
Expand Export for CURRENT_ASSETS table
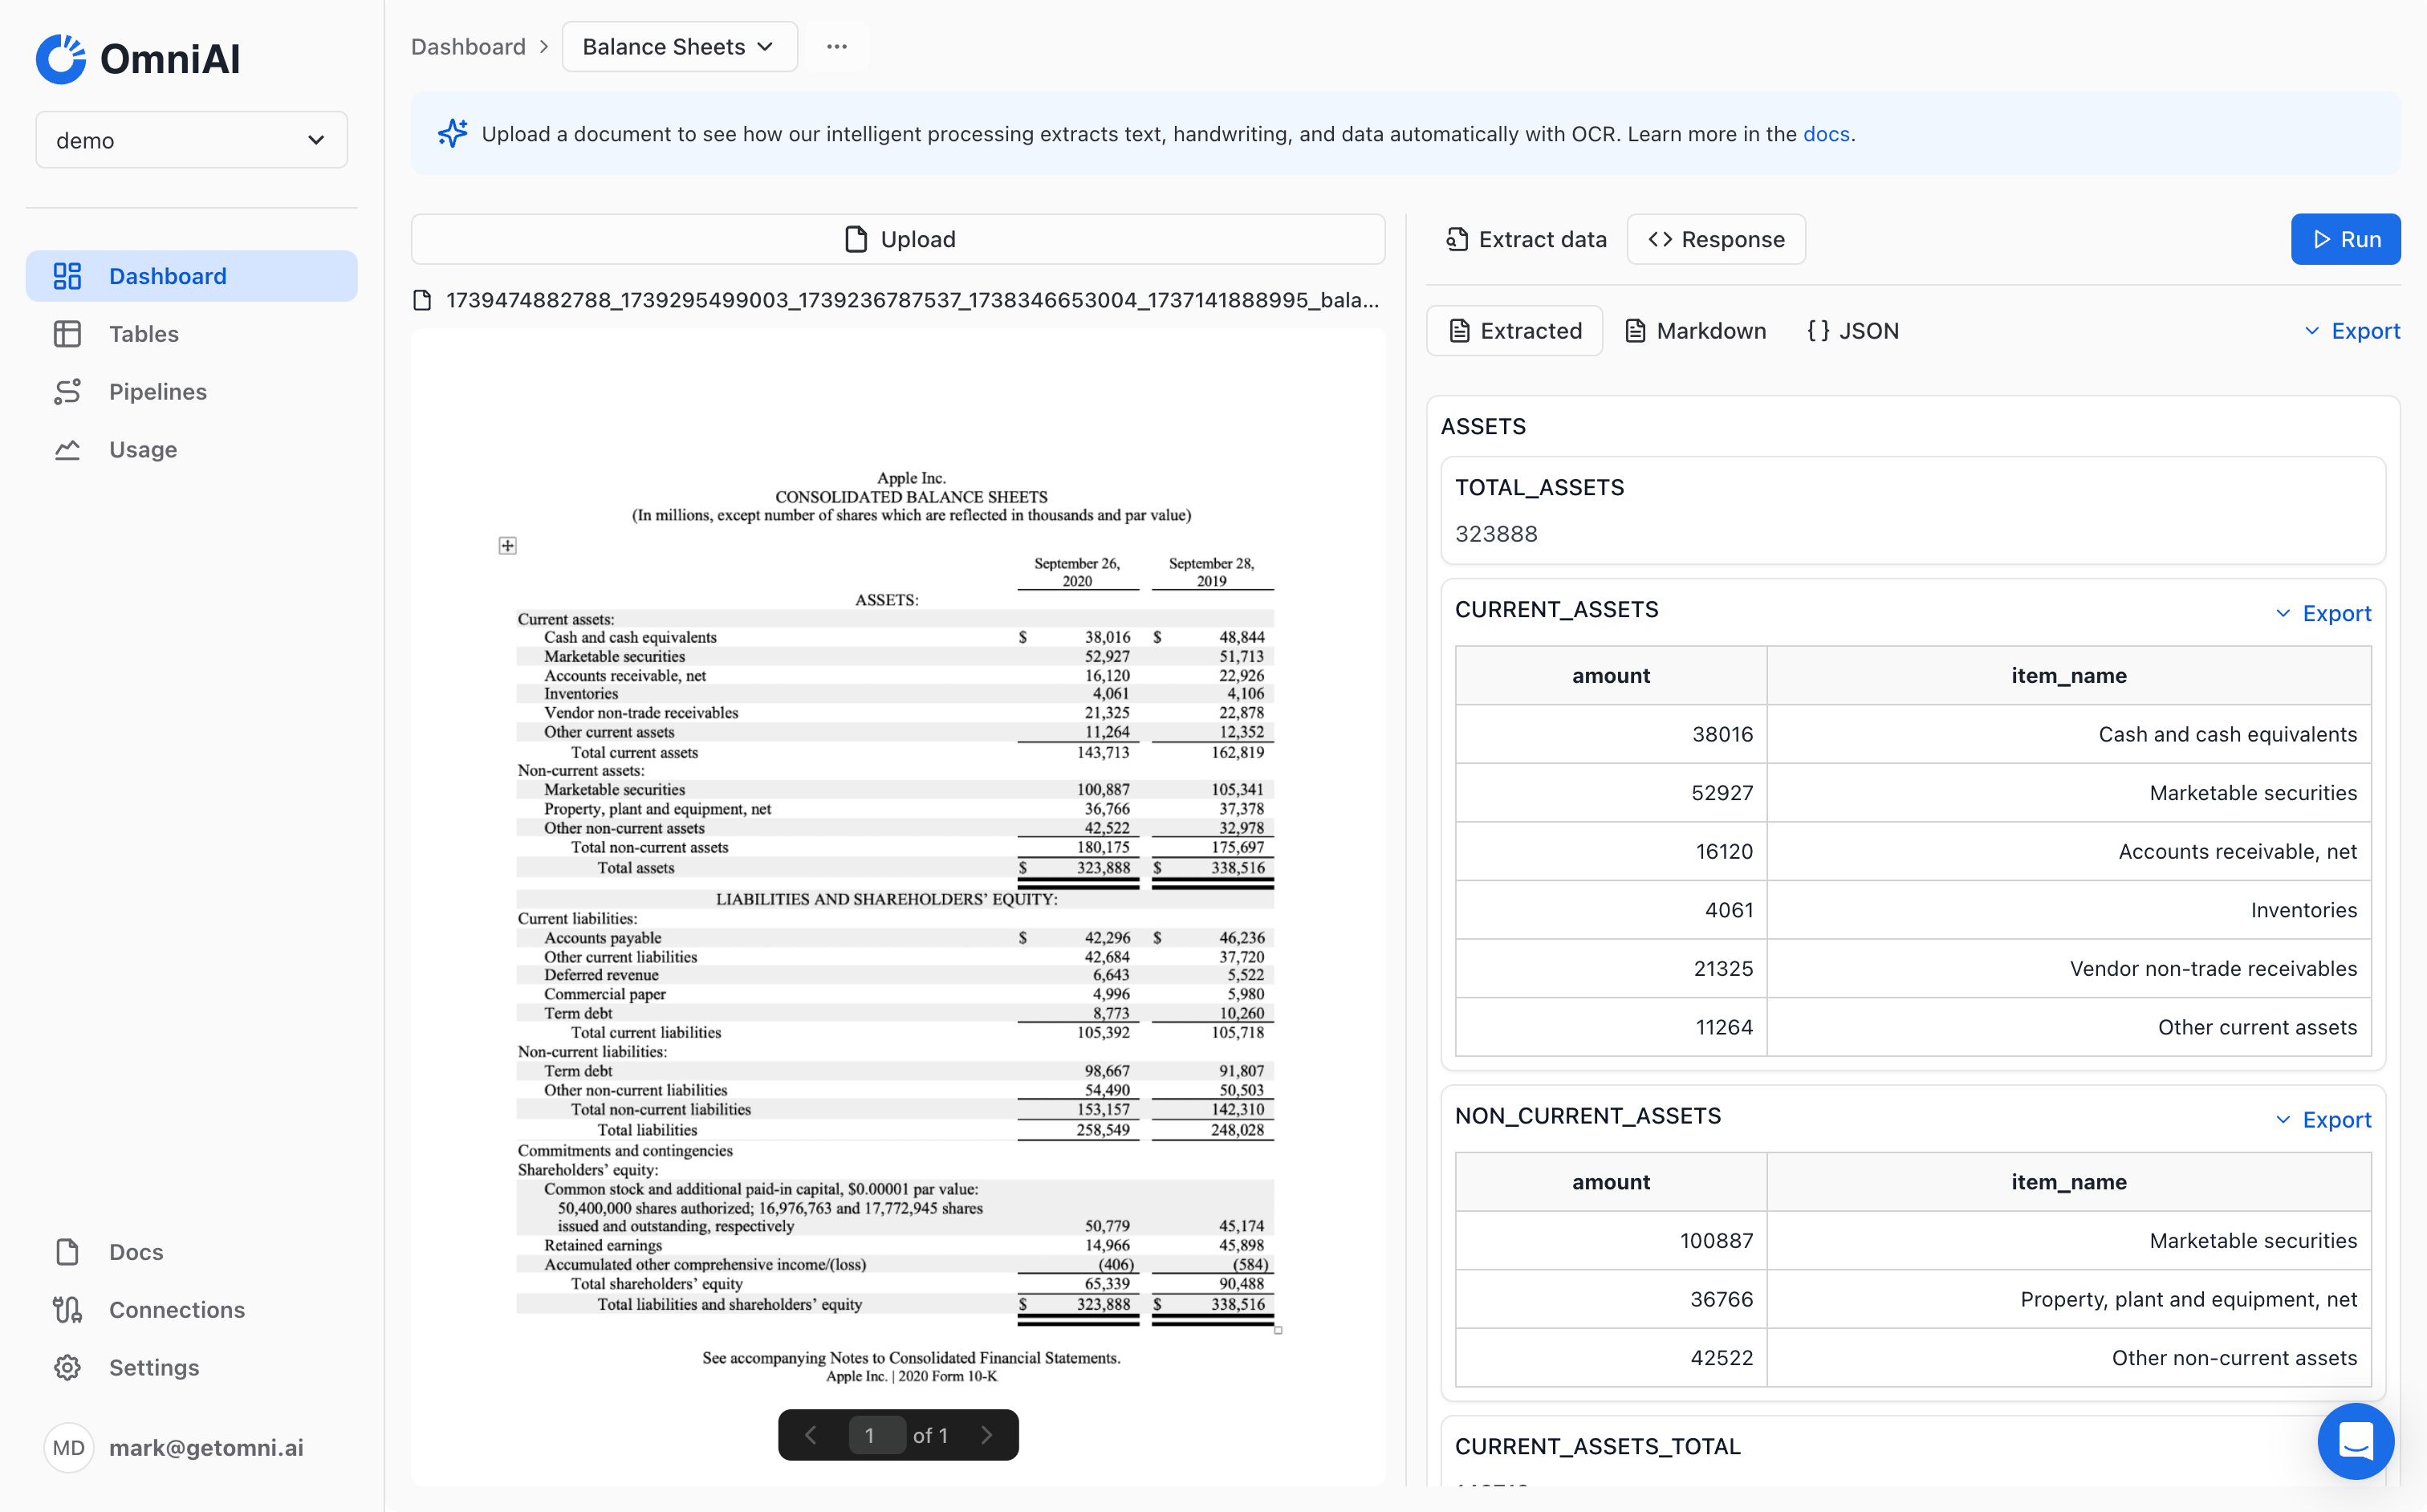point(2324,613)
